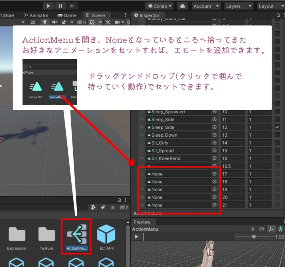285x267 pixels.
Task: Check mirror checkbox for Sit_KneeBend row
Action: 277,158
